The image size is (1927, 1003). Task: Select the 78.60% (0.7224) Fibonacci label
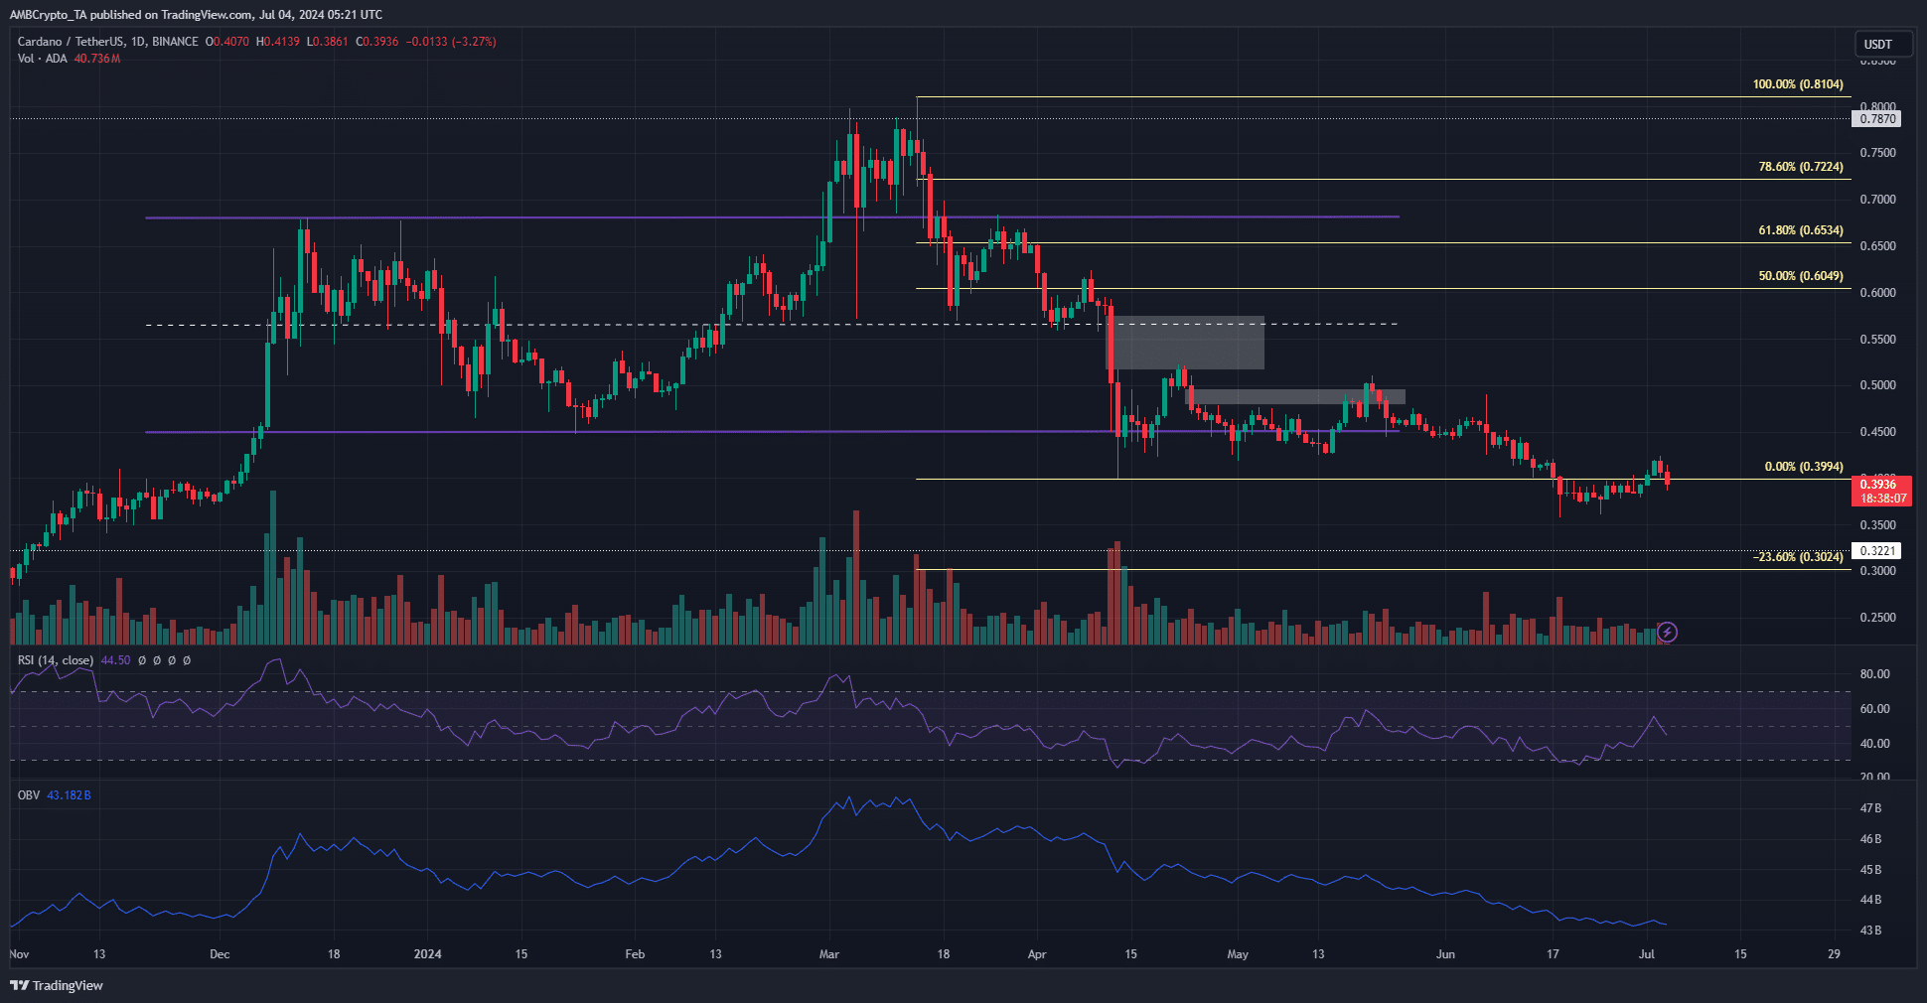[1801, 167]
